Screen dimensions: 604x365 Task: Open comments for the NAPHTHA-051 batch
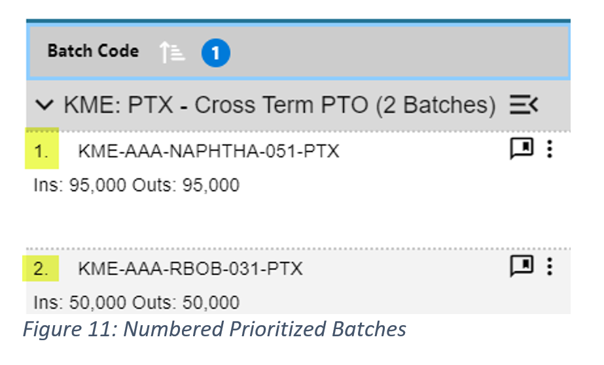(522, 149)
